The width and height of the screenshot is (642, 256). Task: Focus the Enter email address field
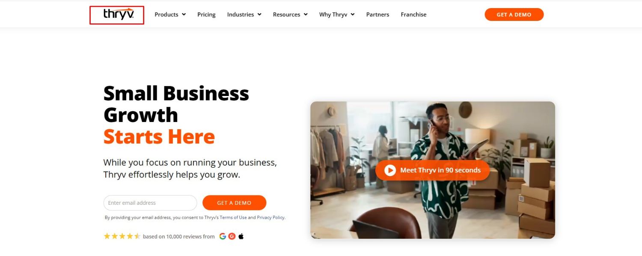pos(150,203)
